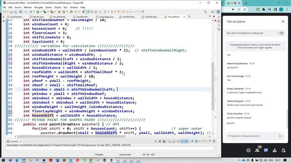291x163 pixels.
Task: Open the Navigate menu
Action: tap(39, 7)
